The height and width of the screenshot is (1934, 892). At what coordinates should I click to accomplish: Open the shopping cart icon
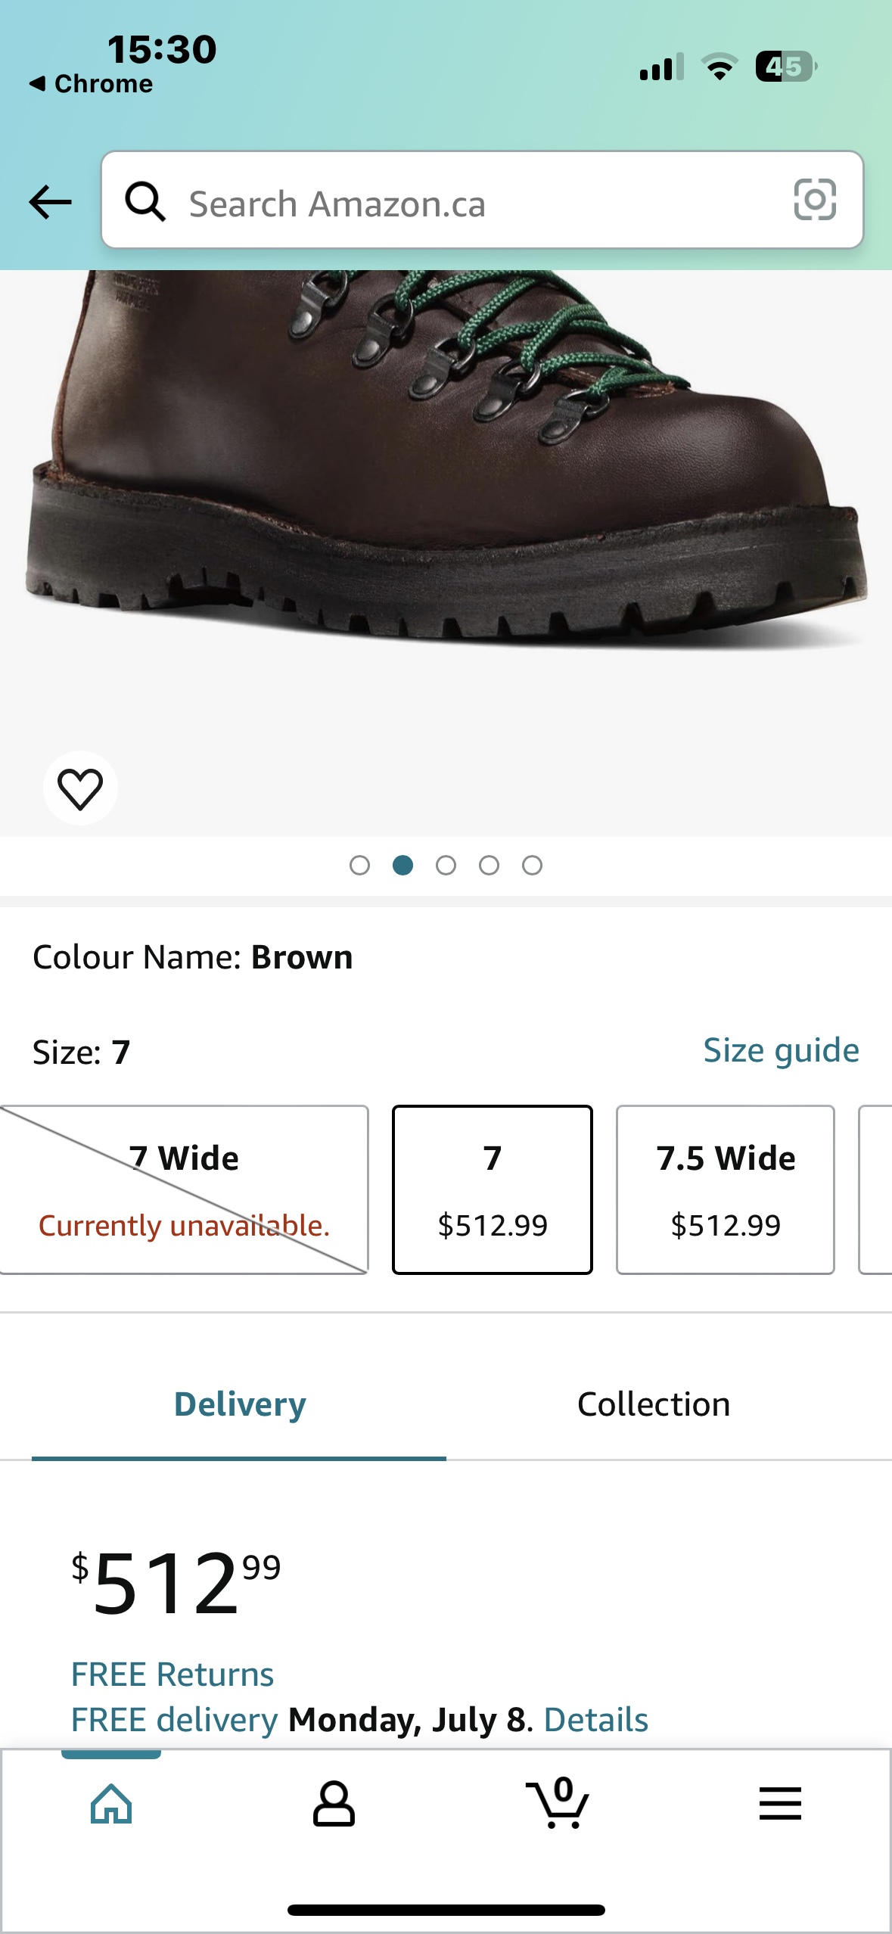558,1803
